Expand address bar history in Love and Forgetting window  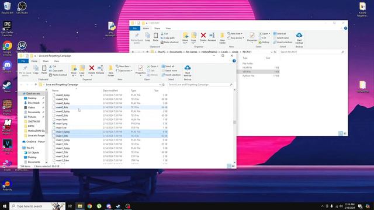point(160,85)
